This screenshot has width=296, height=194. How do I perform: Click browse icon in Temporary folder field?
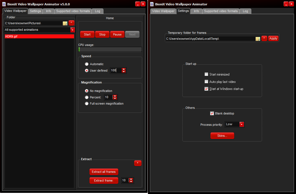click(x=258, y=39)
